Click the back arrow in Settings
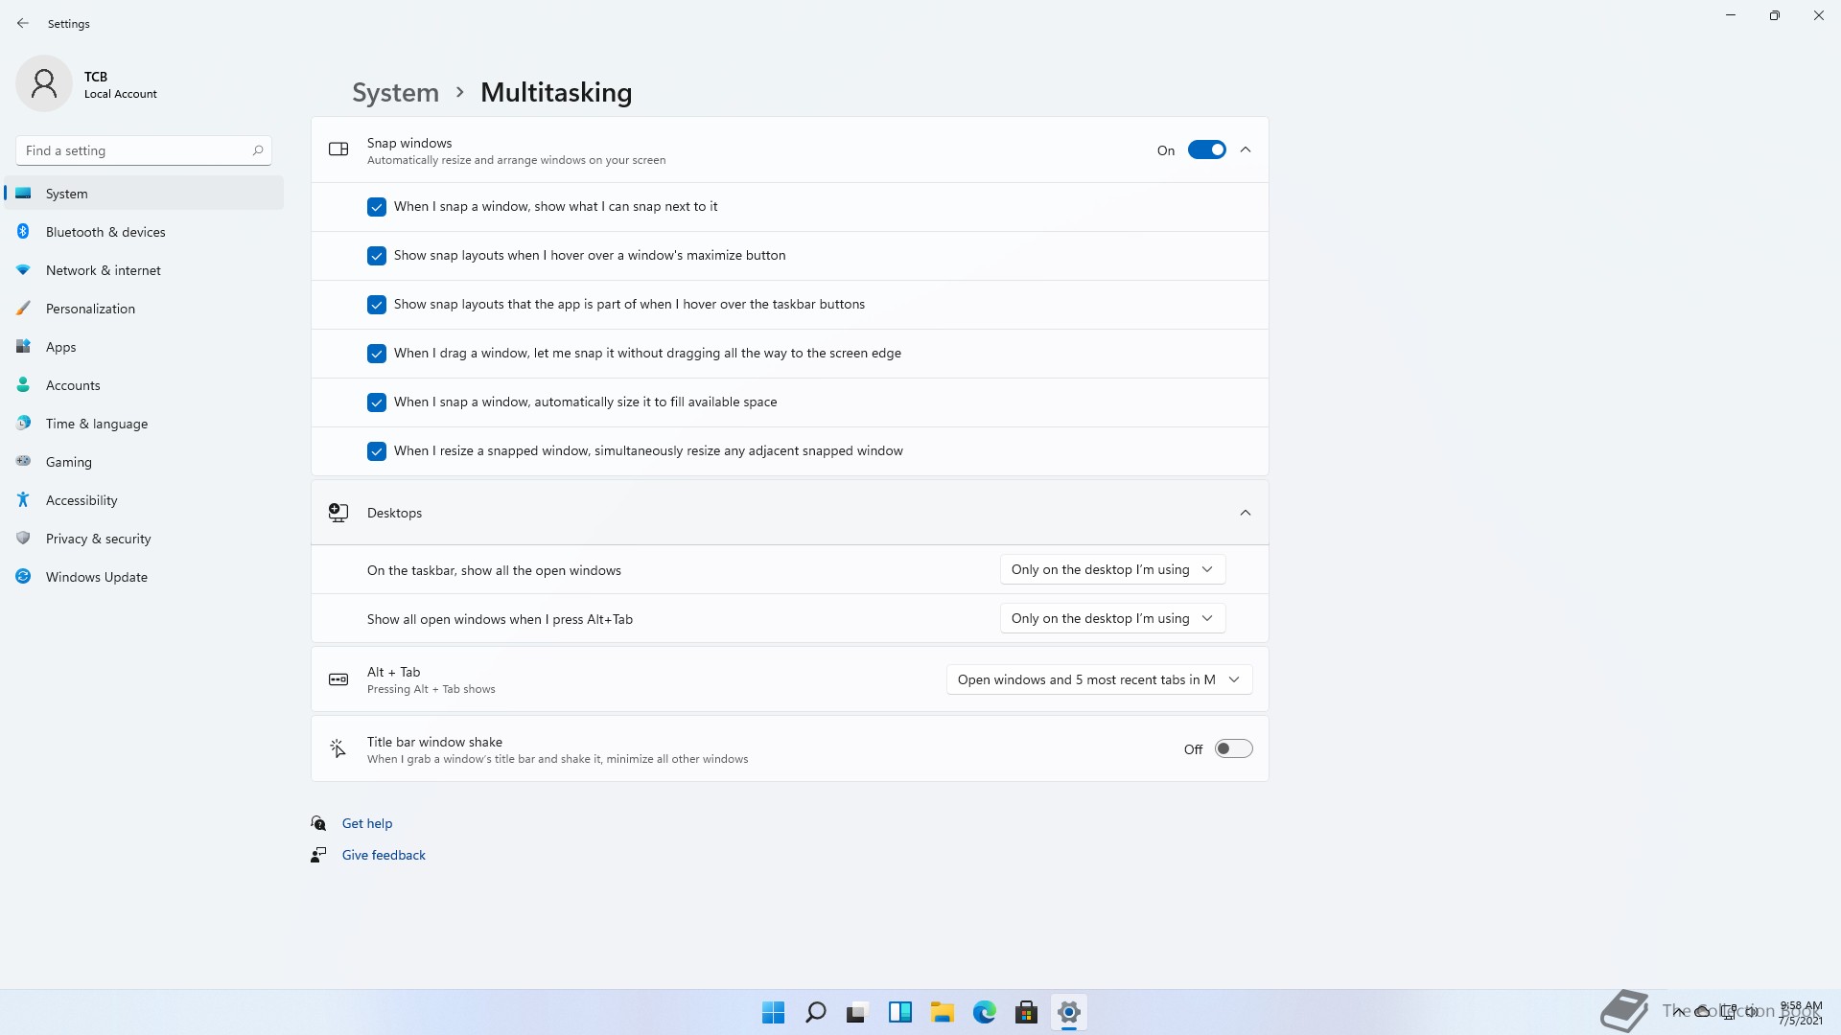The height and width of the screenshot is (1035, 1841). pos(23,23)
